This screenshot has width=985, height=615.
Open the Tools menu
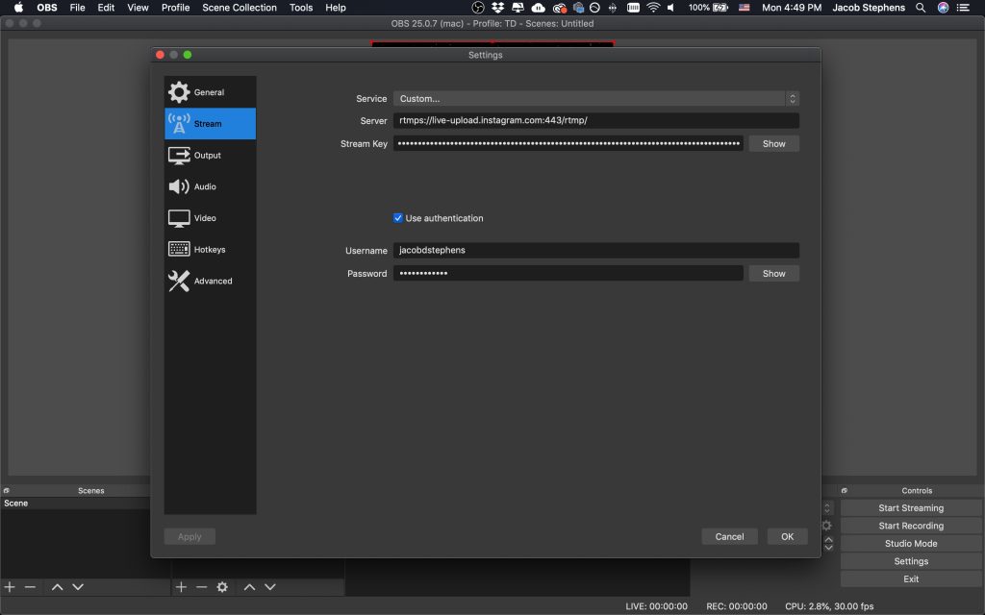point(301,8)
